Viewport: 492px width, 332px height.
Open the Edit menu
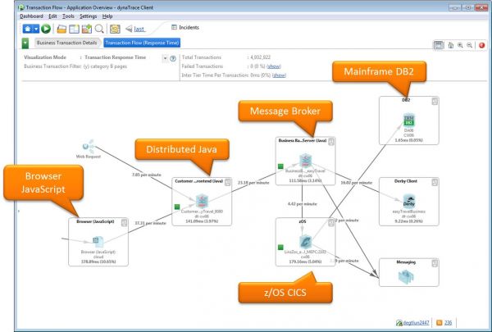[52, 16]
